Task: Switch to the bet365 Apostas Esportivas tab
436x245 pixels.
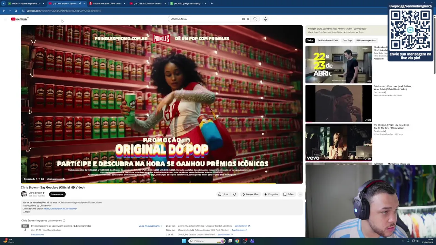Action: (x=26, y=3)
